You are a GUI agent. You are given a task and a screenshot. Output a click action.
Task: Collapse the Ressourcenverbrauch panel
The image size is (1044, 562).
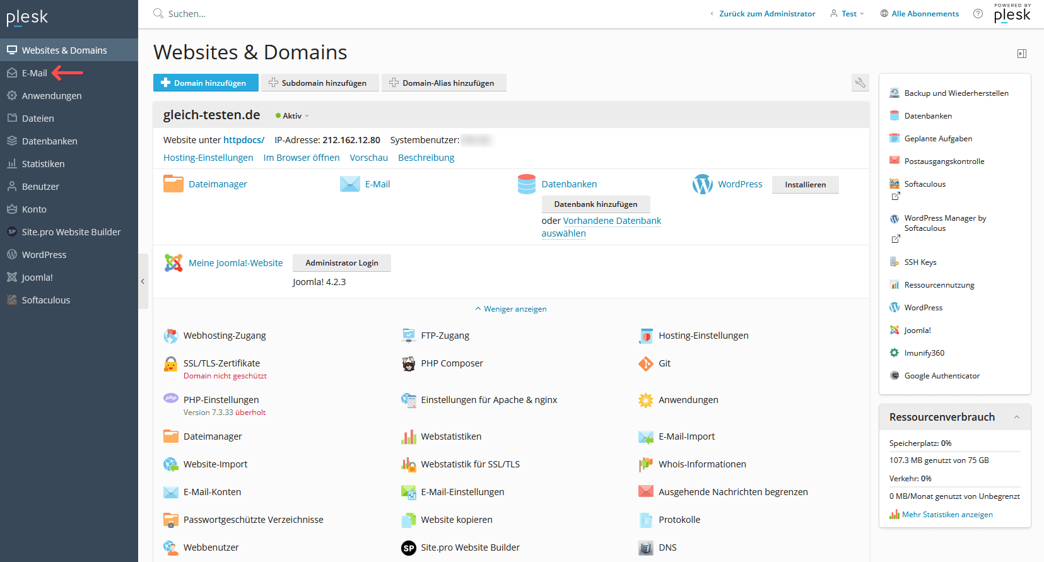click(1016, 418)
